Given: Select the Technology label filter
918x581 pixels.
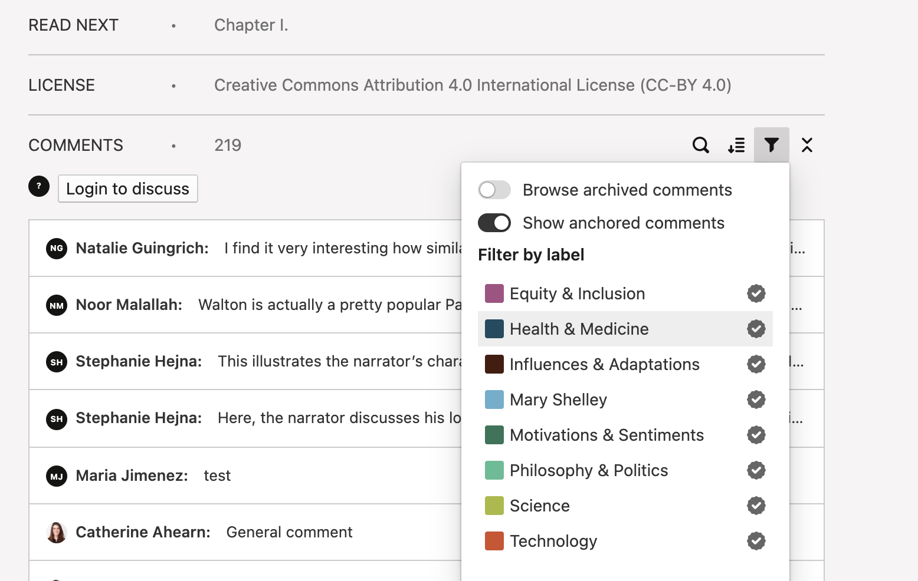Looking at the screenshot, I should pyautogui.click(x=625, y=541).
